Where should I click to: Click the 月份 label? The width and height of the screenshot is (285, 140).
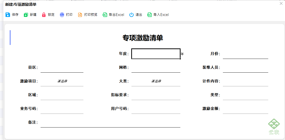215,54
